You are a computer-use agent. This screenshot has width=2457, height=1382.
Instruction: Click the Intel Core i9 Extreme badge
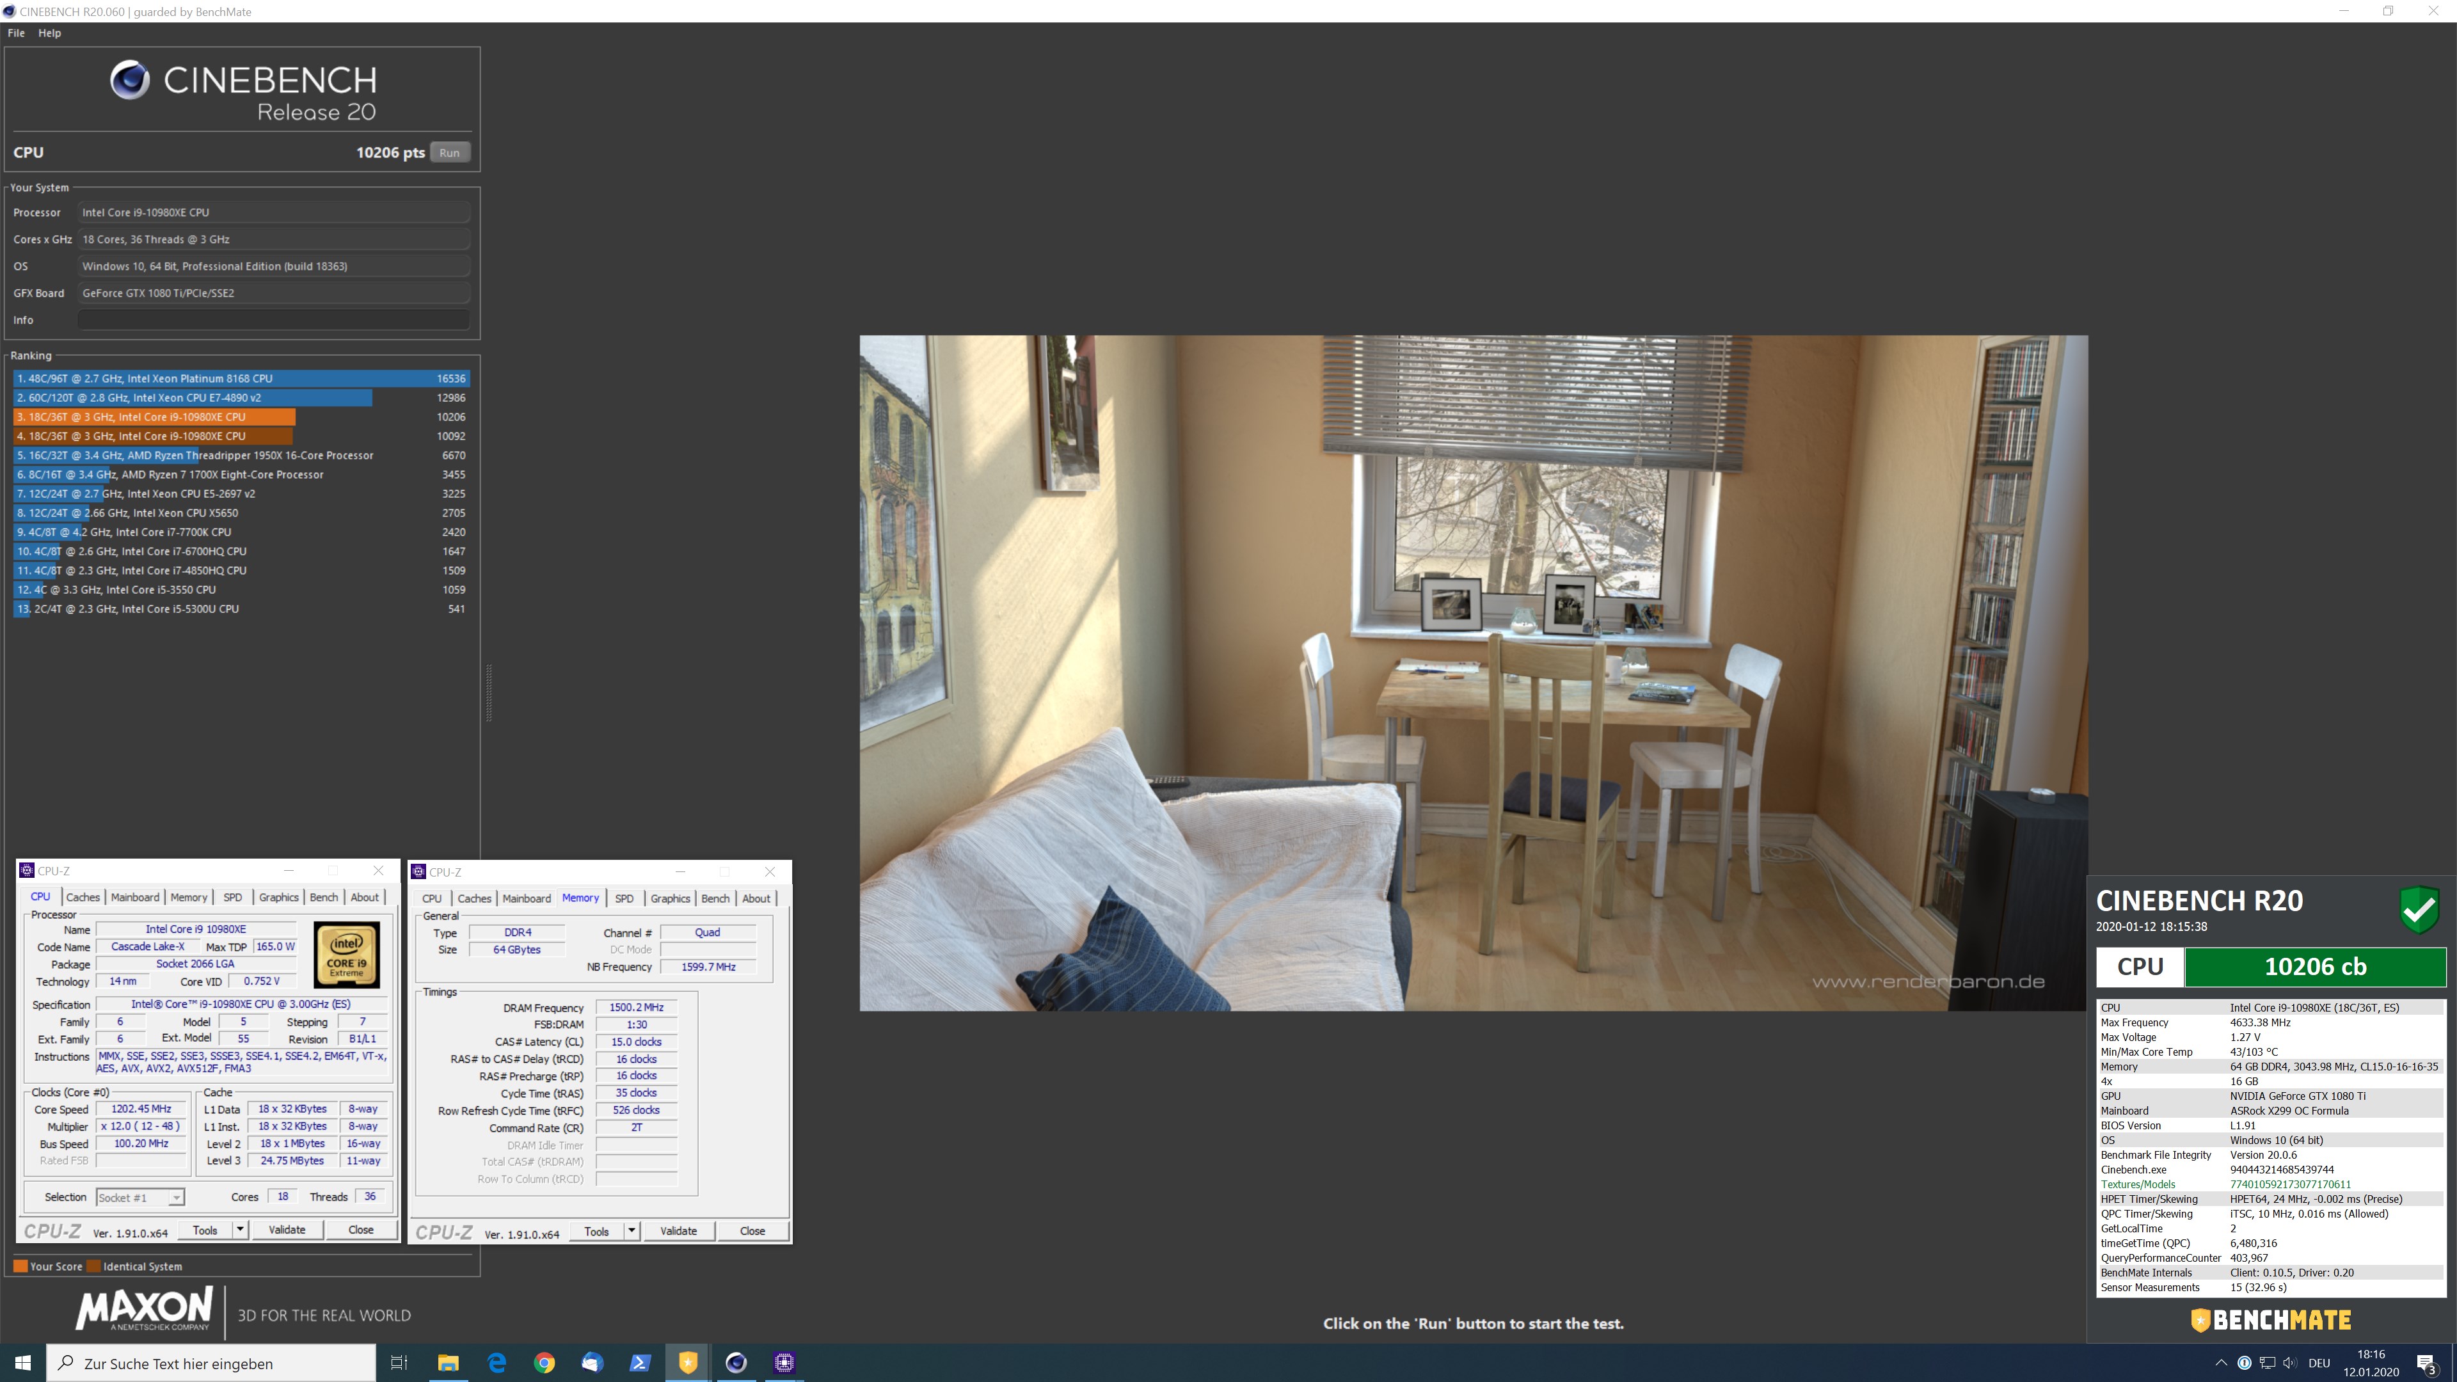point(346,955)
